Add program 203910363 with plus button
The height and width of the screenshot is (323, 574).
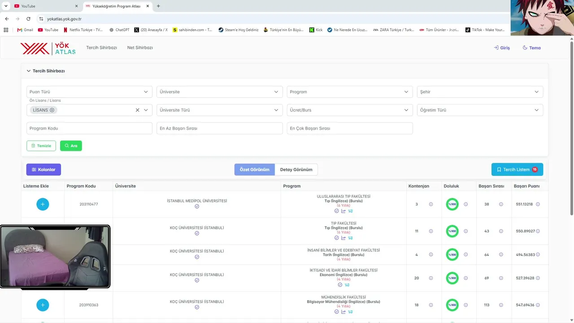[x=43, y=305]
